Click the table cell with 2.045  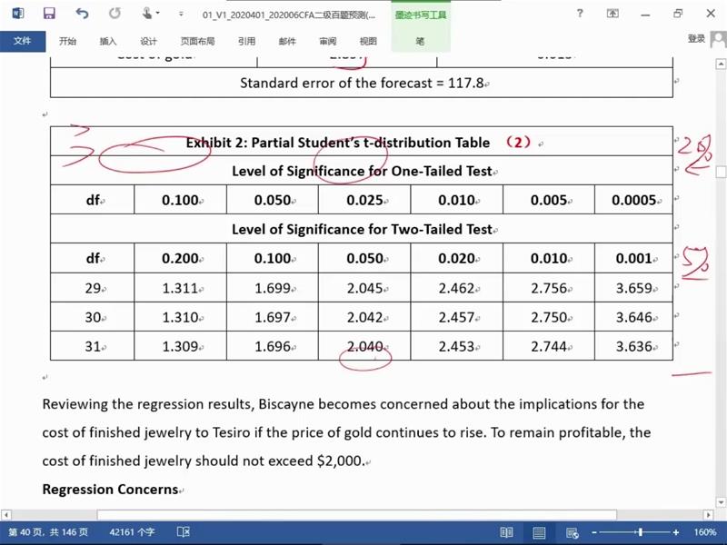point(364,288)
